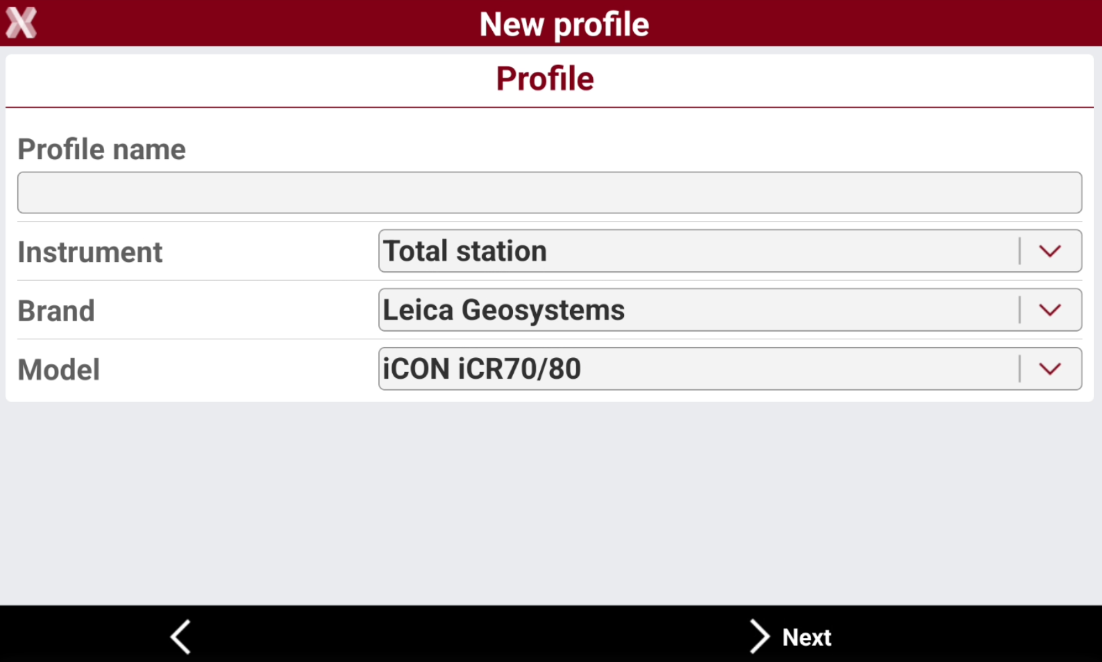This screenshot has width=1102, height=662.
Task: Click the red chevron in Brand row
Action: point(1050,310)
